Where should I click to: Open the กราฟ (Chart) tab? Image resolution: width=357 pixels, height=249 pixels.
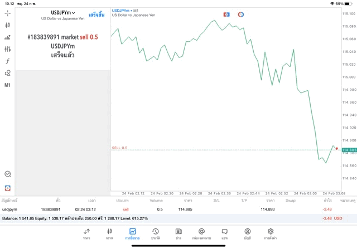[x=109, y=234]
